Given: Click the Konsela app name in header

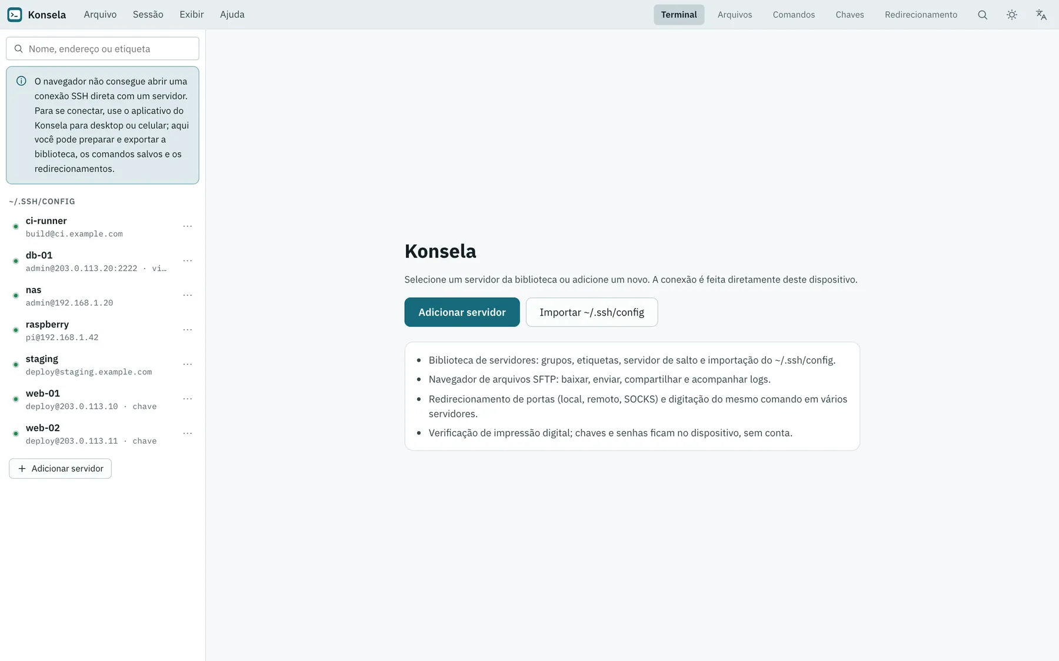Looking at the screenshot, I should (x=47, y=15).
